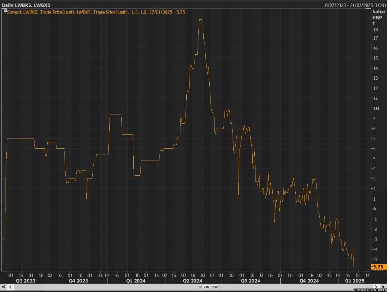Screen dimensions: 389x292
Task: Click the Q4 2024 quarter label
Action: tap(309, 281)
